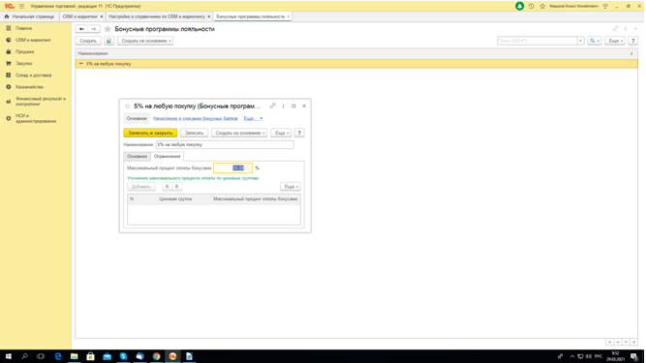646x363 pixels.
Task: Expand list's Создать на основании dropdown
Action: click(145, 41)
